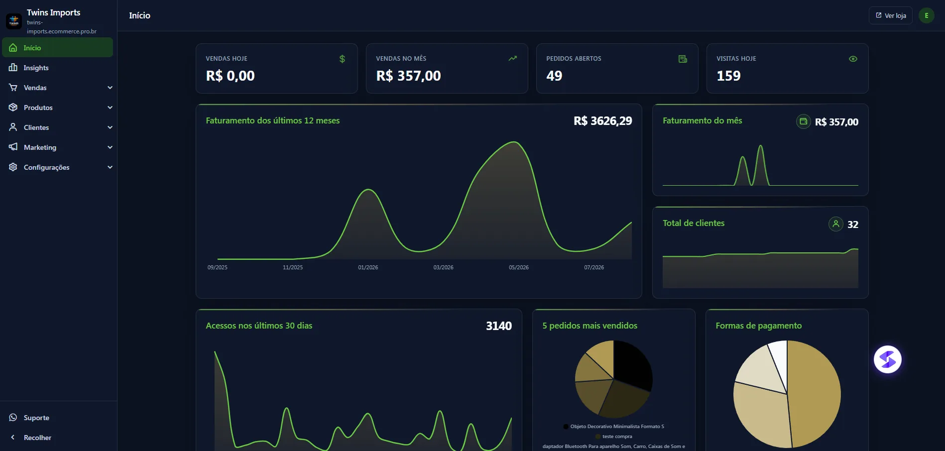This screenshot has height=451, width=945.
Task: Click the external link icon in Ver loja
Action: click(x=879, y=15)
